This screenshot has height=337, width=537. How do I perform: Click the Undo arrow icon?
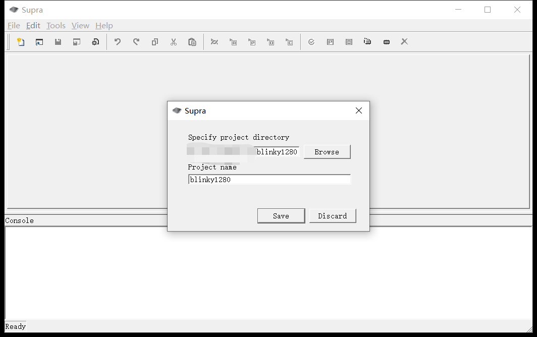[118, 42]
